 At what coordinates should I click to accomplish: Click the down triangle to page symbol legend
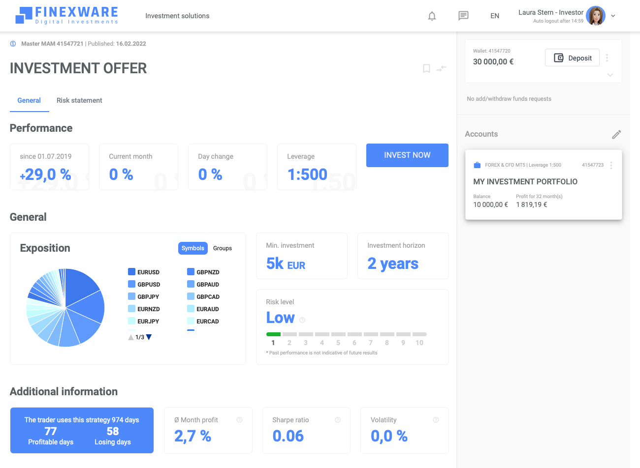tap(149, 337)
